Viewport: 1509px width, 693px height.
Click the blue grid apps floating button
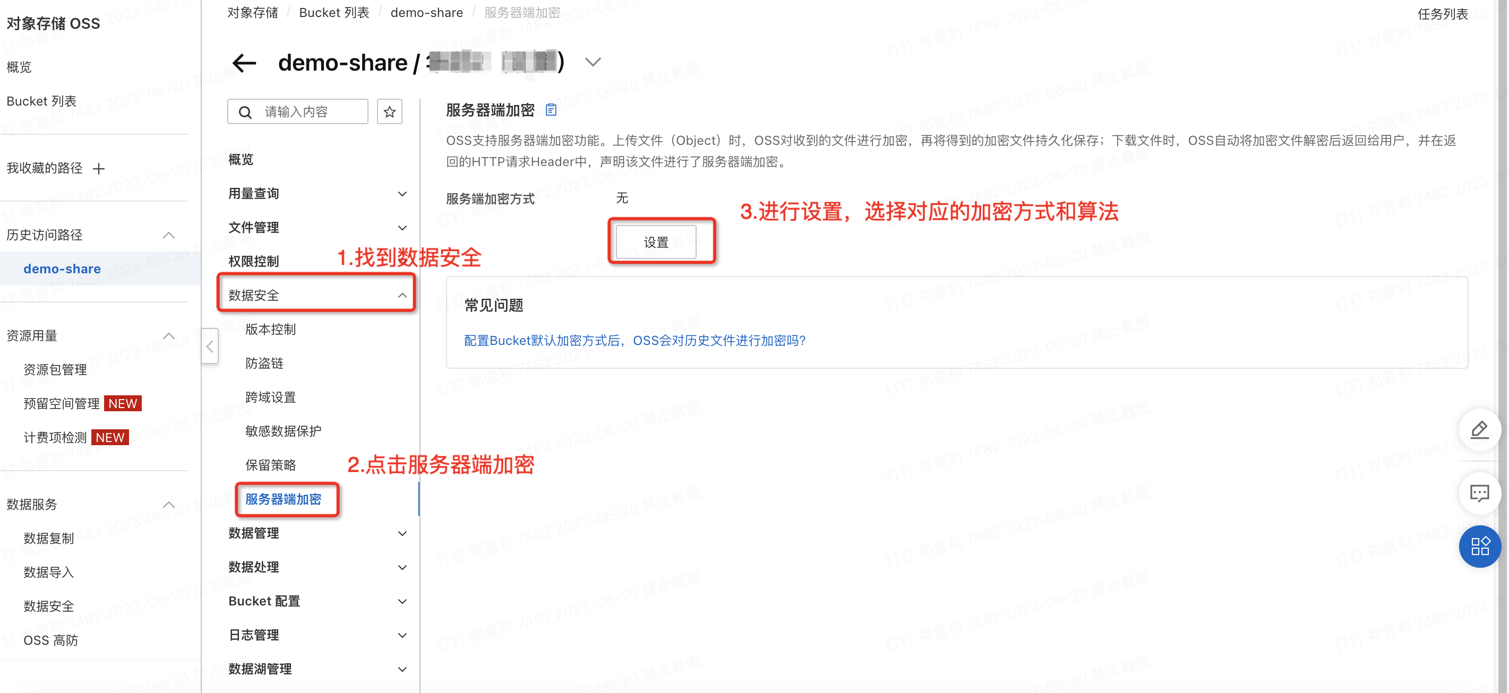(x=1479, y=546)
